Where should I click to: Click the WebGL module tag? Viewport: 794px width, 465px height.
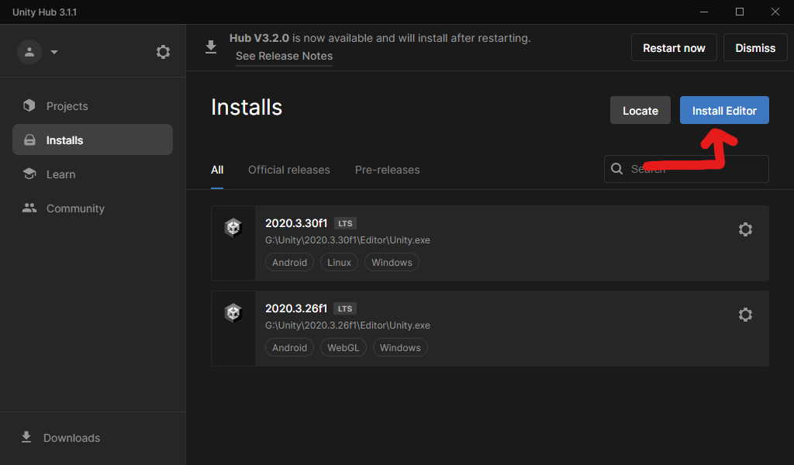pos(343,348)
